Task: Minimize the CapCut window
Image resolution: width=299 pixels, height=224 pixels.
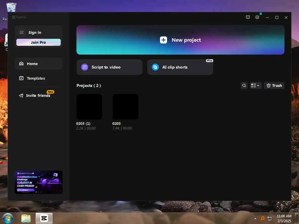Action: tap(267, 17)
